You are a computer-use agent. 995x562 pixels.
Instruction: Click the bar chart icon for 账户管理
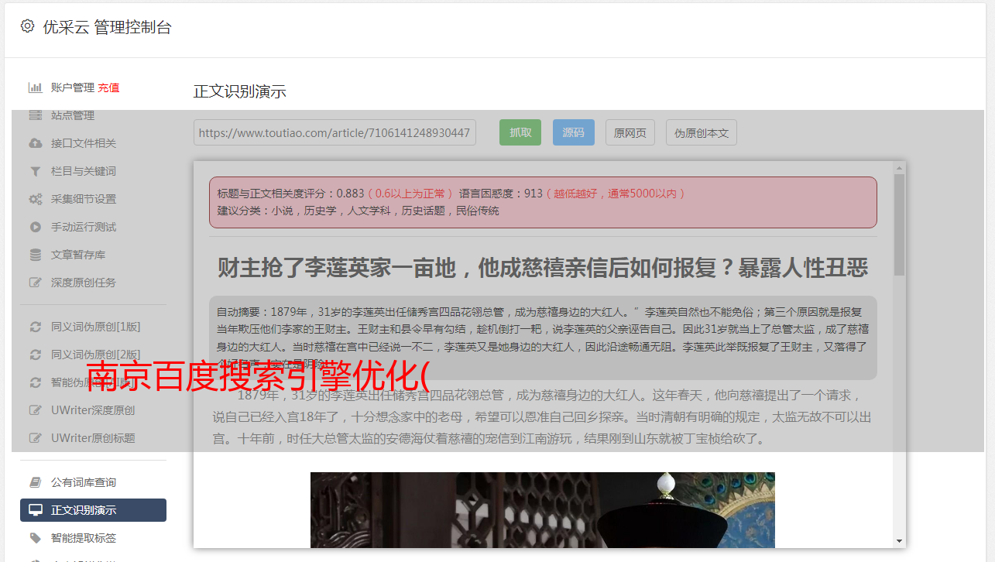(35, 87)
